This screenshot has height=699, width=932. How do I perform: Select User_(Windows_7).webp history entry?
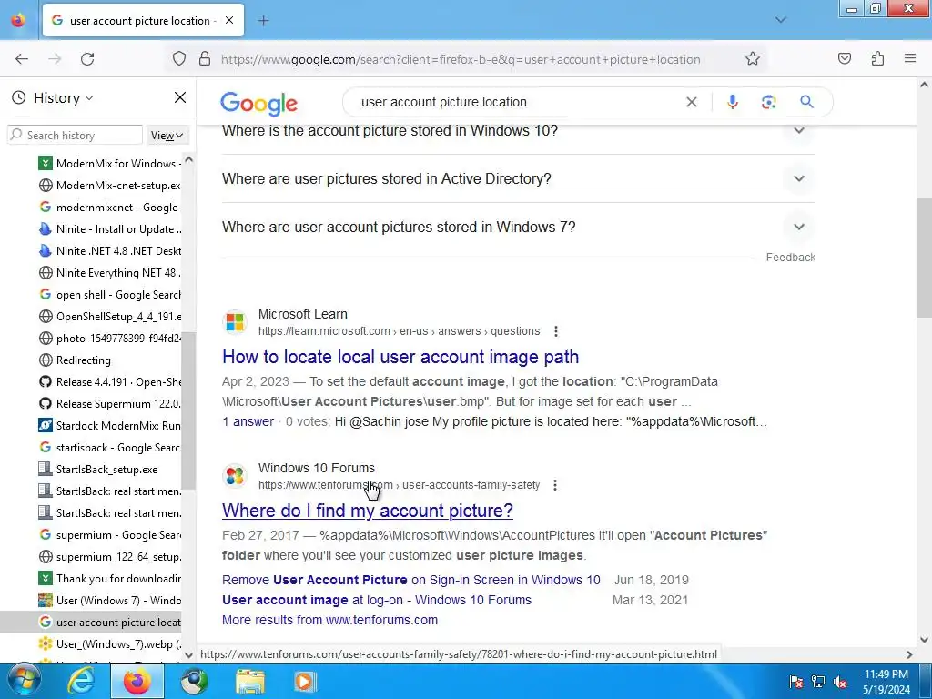[x=109, y=644]
